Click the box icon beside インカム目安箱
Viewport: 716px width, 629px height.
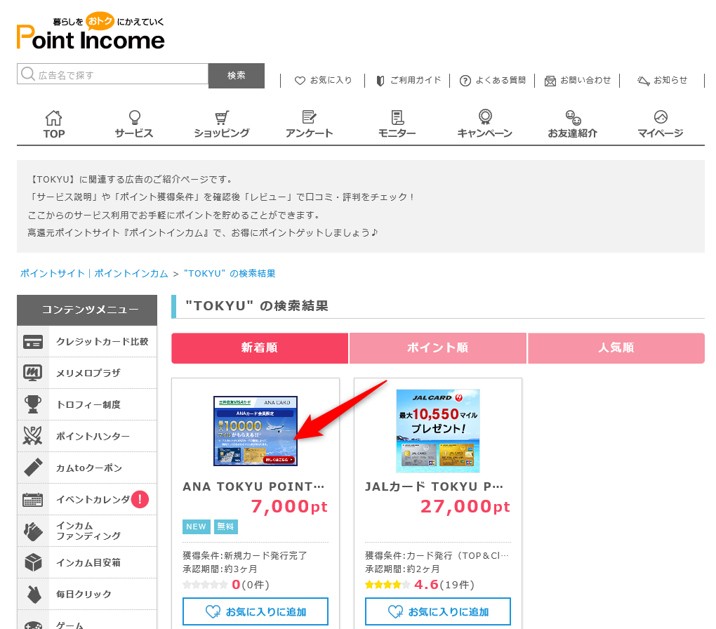coord(33,562)
